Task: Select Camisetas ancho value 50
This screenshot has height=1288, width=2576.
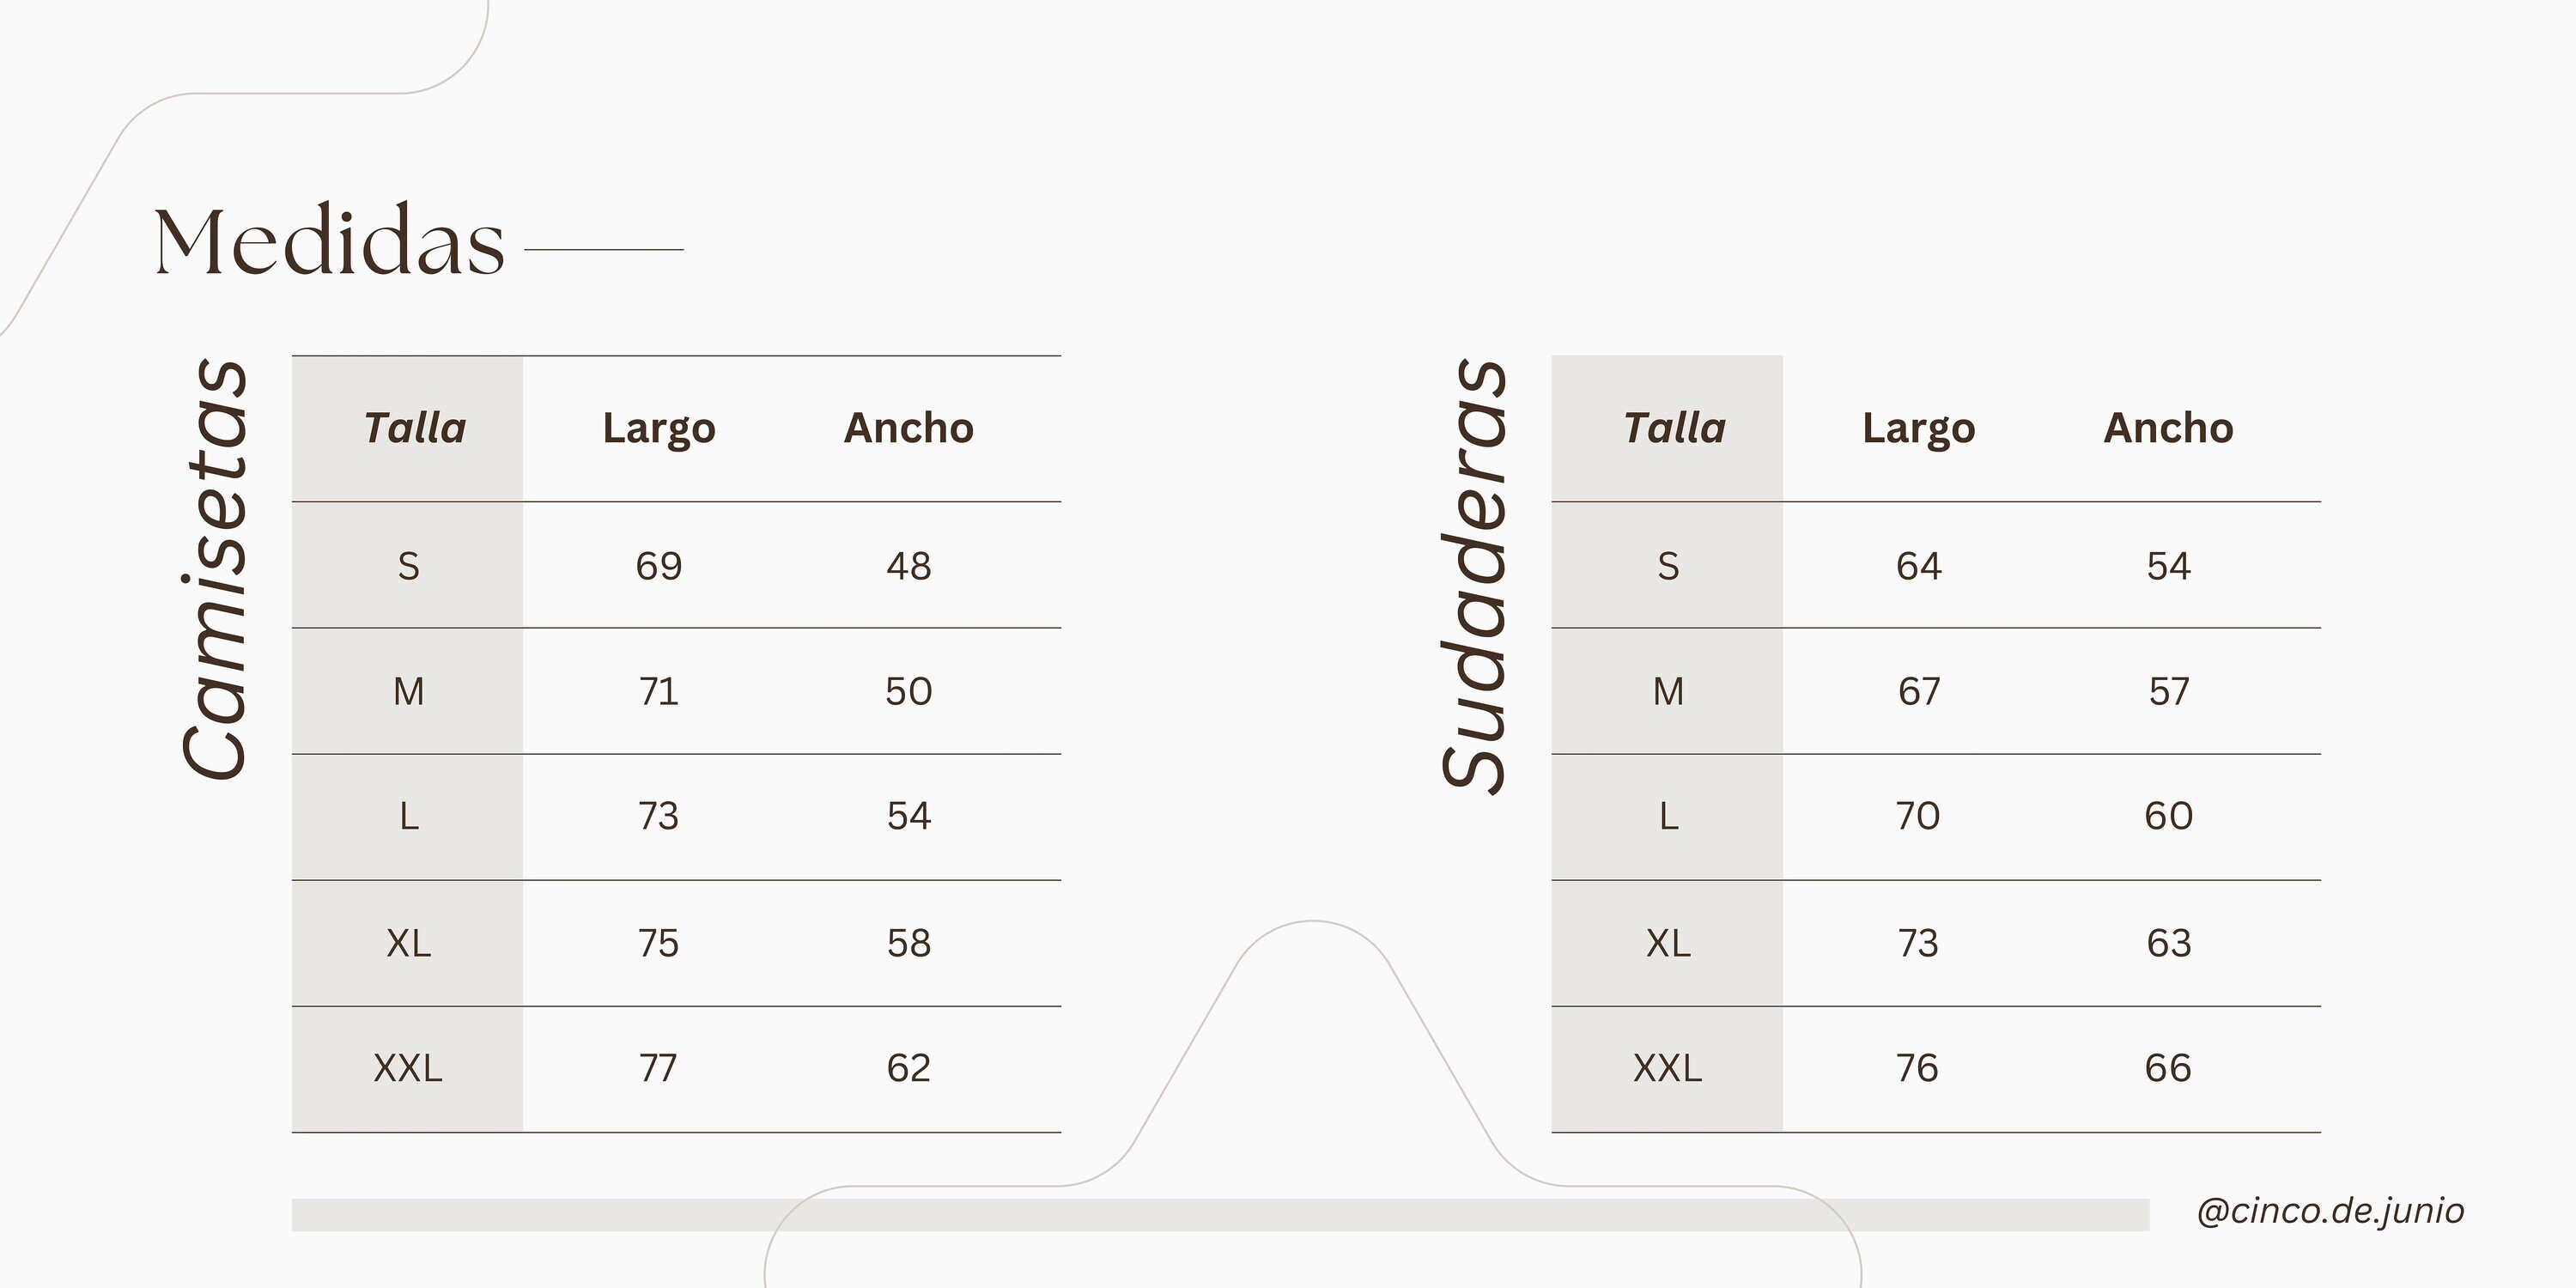Action: [908, 691]
